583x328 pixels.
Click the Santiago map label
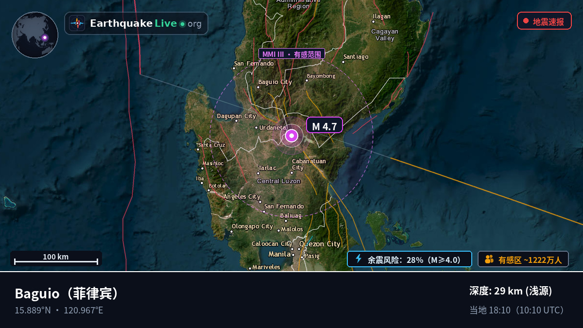[x=356, y=57]
